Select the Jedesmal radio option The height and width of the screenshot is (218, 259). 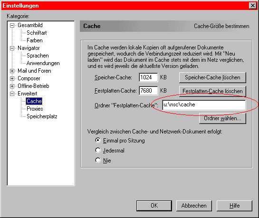[98, 150]
